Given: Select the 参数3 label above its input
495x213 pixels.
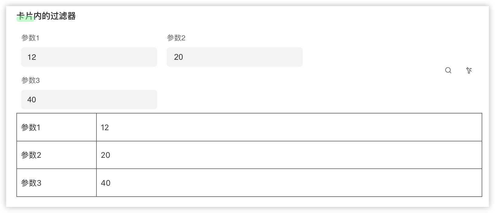Looking at the screenshot, I should coord(31,80).
